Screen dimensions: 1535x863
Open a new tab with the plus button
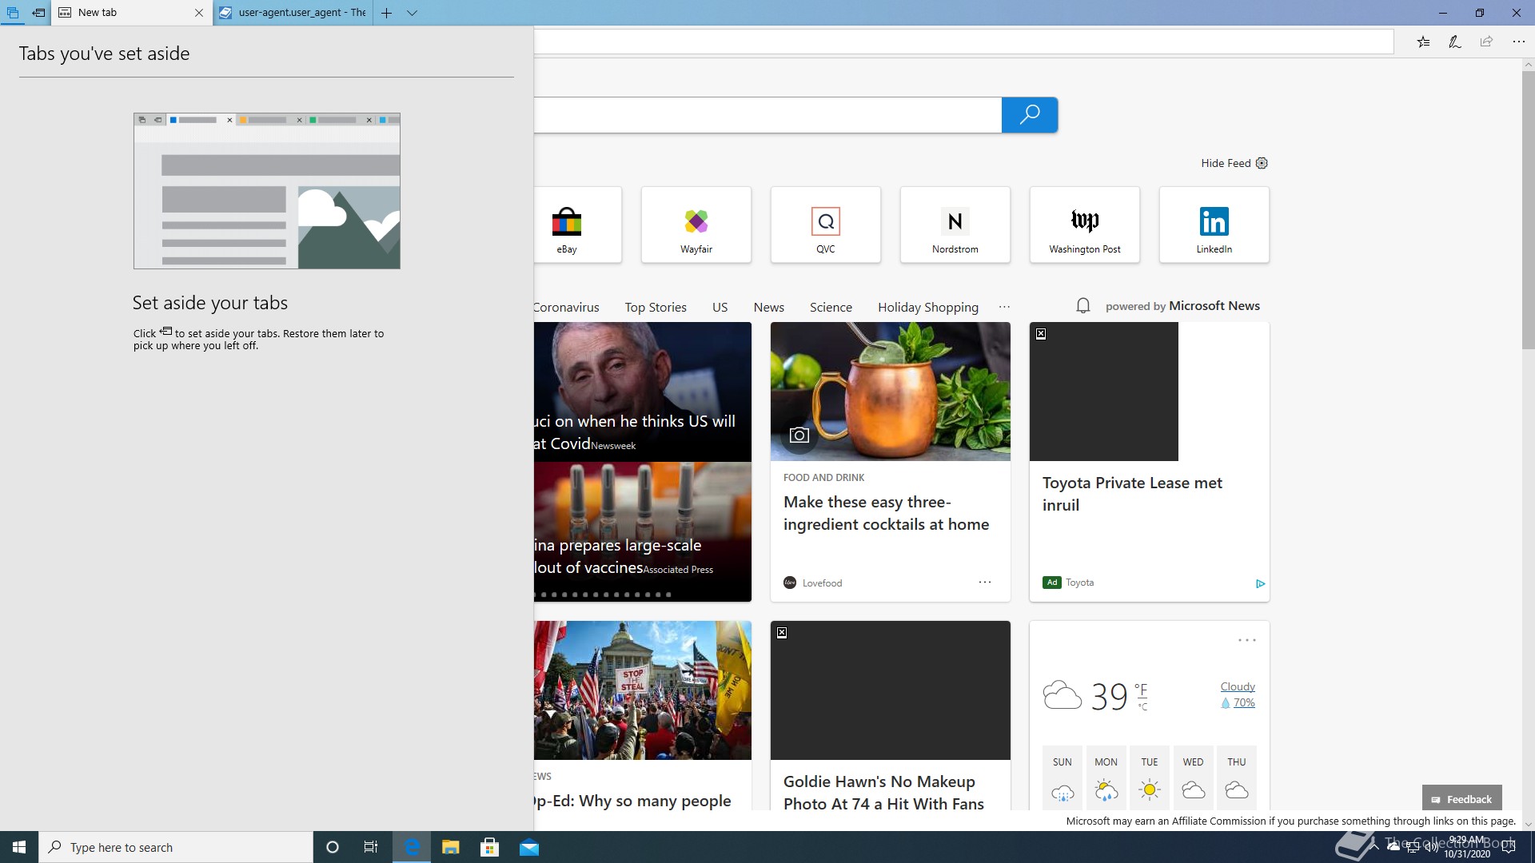(x=387, y=13)
